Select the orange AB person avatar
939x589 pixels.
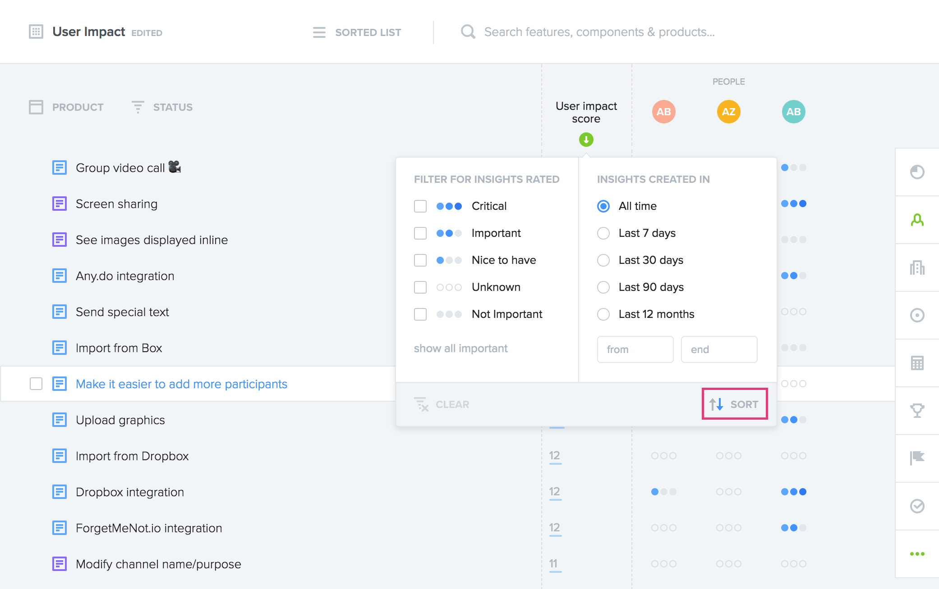coord(663,112)
